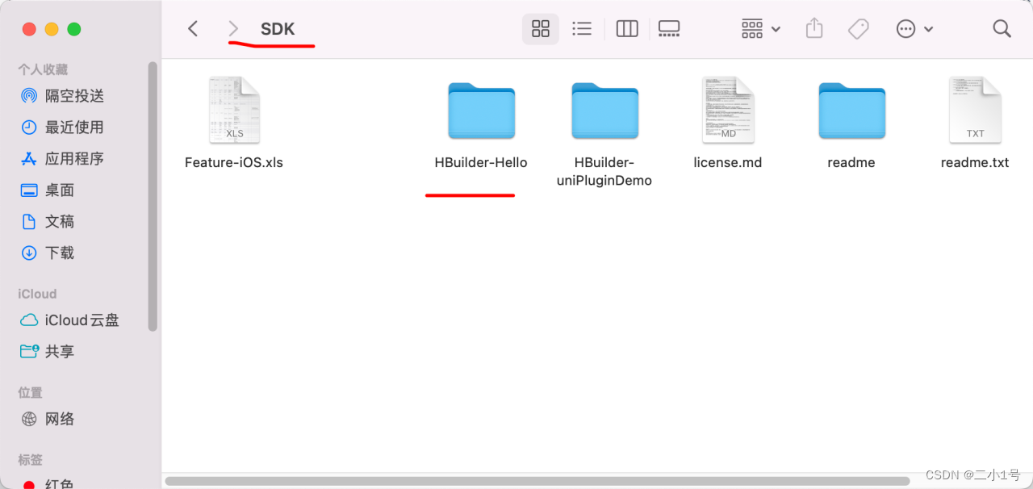Image resolution: width=1033 pixels, height=489 pixels.
Task: Zoom the Finder window with green button
Action: click(x=74, y=29)
